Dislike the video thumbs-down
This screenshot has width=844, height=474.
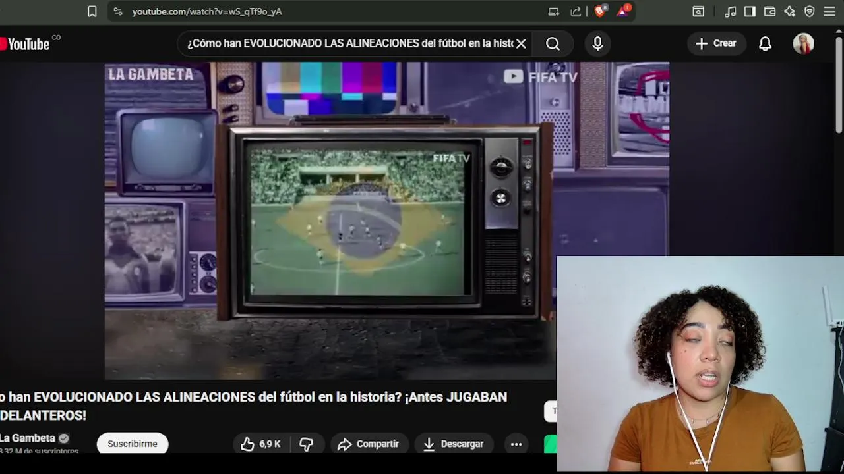click(x=306, y=444)
